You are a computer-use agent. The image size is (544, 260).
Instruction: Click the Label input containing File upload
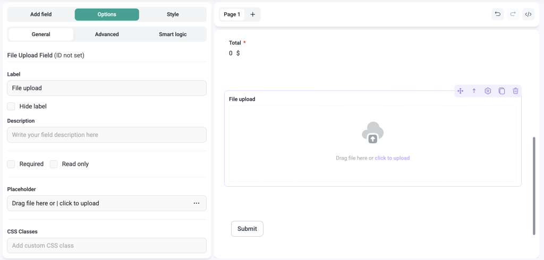[107, 88]
